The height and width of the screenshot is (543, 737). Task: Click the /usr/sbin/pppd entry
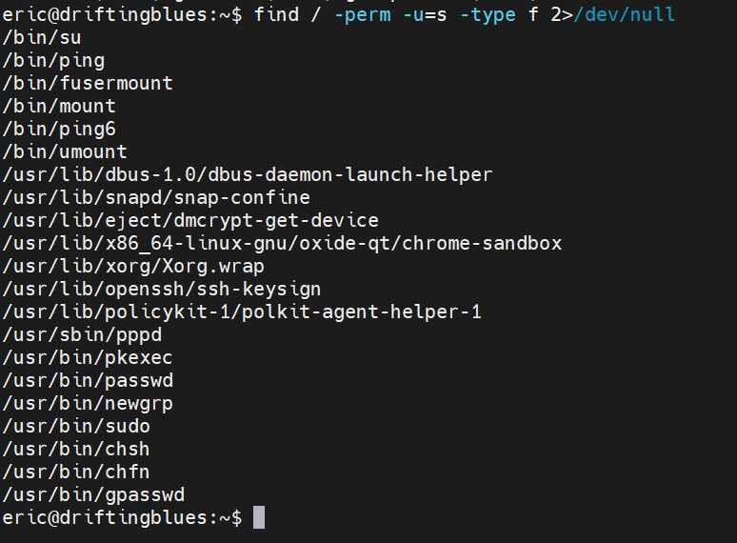[82, 335]
